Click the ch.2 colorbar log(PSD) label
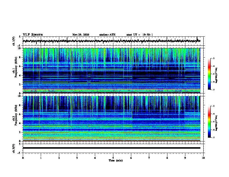229x177 pixels. point(217,123)
